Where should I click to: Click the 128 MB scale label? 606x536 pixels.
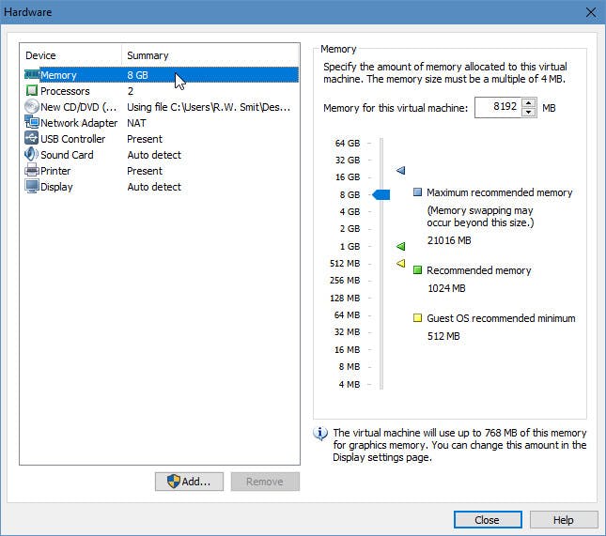click(x=345, y=299)
